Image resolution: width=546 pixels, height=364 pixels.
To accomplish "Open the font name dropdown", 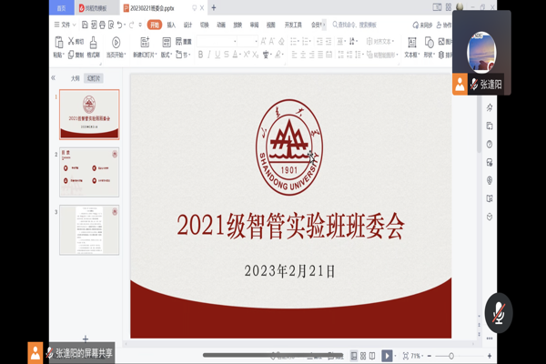I will pos(235,42).
